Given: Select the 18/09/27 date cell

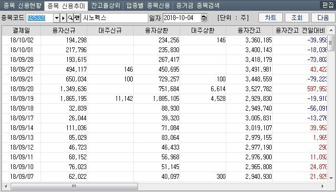Looking at the screenshot, I should [x=21, y=69].
